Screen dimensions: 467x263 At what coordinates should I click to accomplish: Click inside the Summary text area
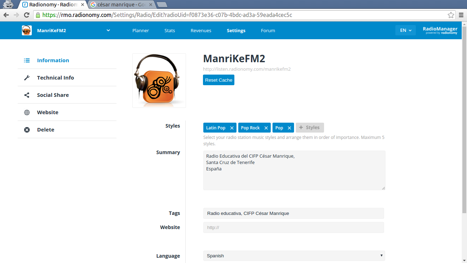(x=294, y=170)
